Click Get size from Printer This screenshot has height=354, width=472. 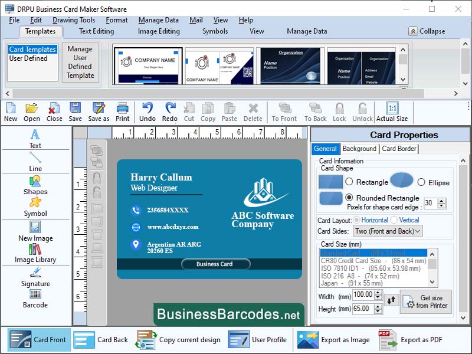click(426, 302)
